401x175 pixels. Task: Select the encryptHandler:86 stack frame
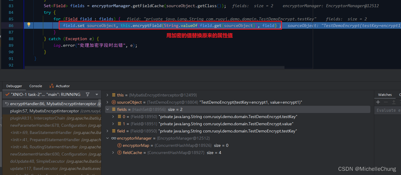tap(52, 104)
